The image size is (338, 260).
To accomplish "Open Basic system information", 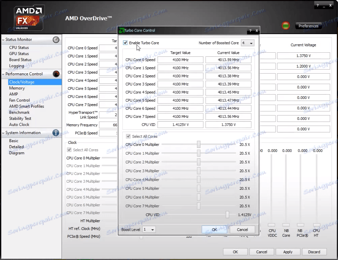I will (14, 140).
